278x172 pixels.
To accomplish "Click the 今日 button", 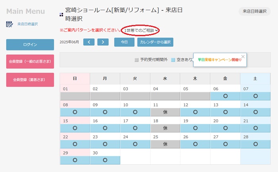I will point(124,42).
